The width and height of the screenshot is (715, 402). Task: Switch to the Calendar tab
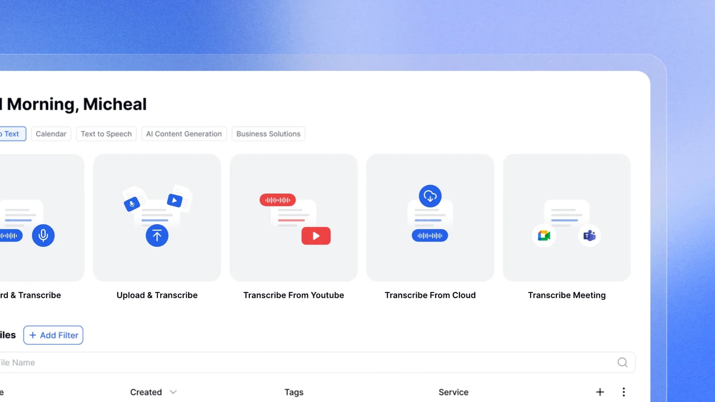click(51, 134)
